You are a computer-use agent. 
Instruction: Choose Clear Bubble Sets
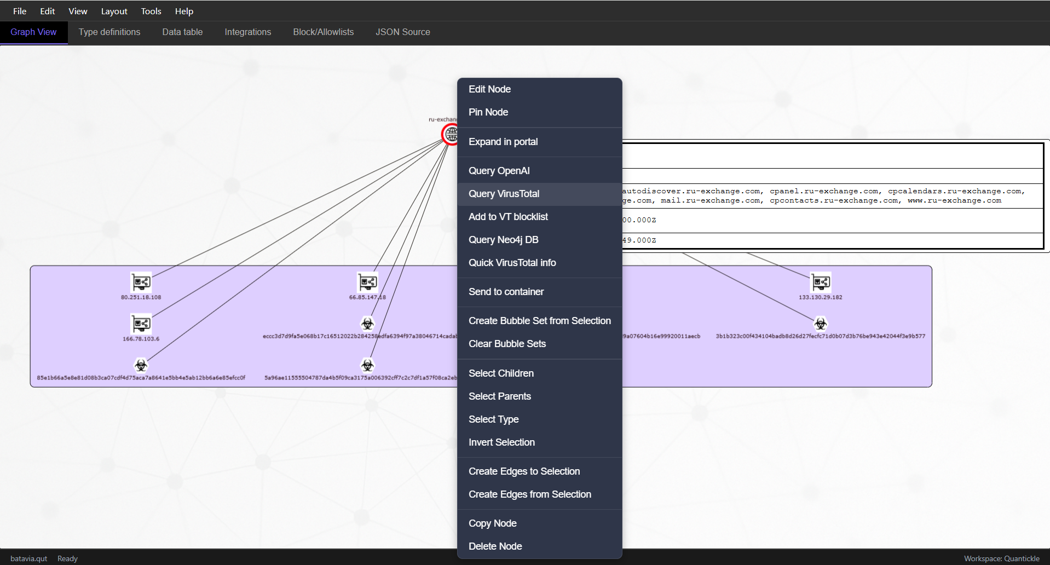(540, 344)
